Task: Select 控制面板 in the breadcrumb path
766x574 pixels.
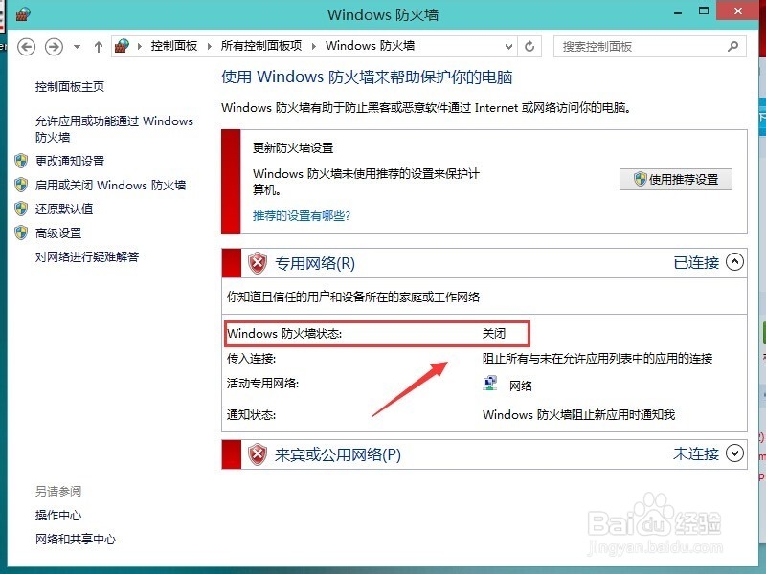Action: pyautogui.click(x=172, y=46)
